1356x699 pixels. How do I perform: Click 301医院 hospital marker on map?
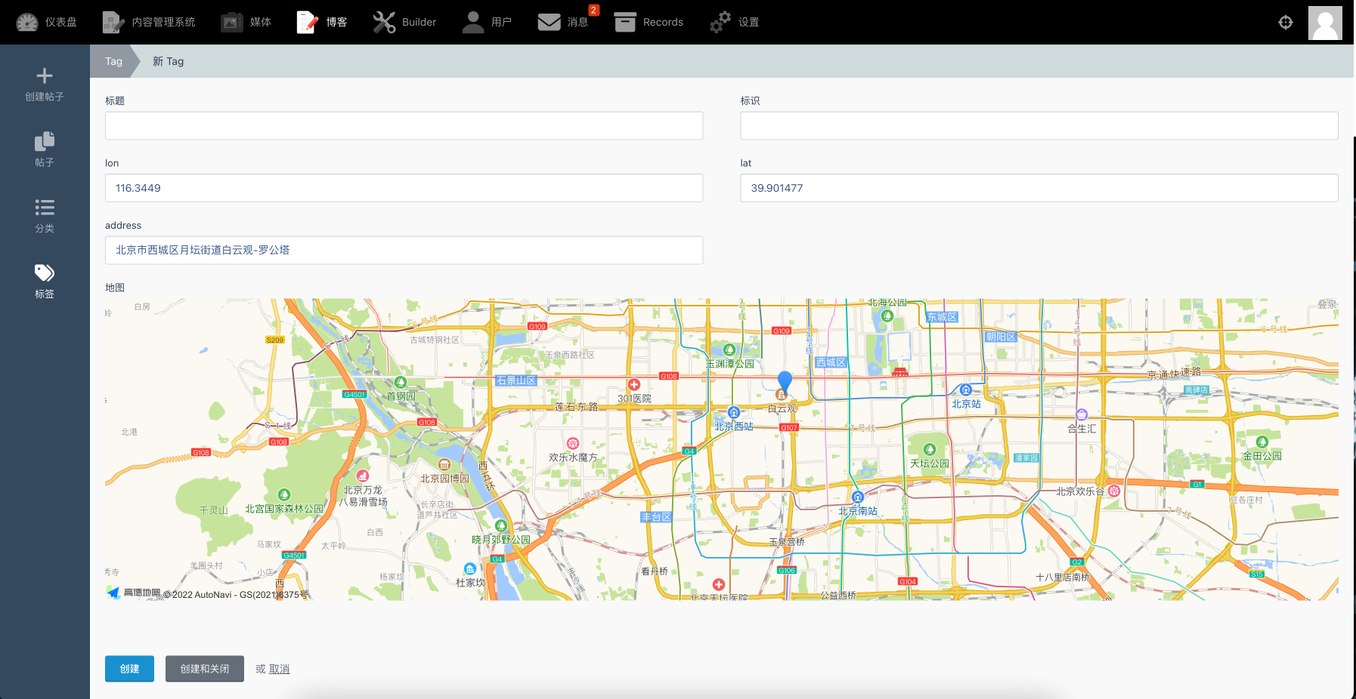[634, 384]
